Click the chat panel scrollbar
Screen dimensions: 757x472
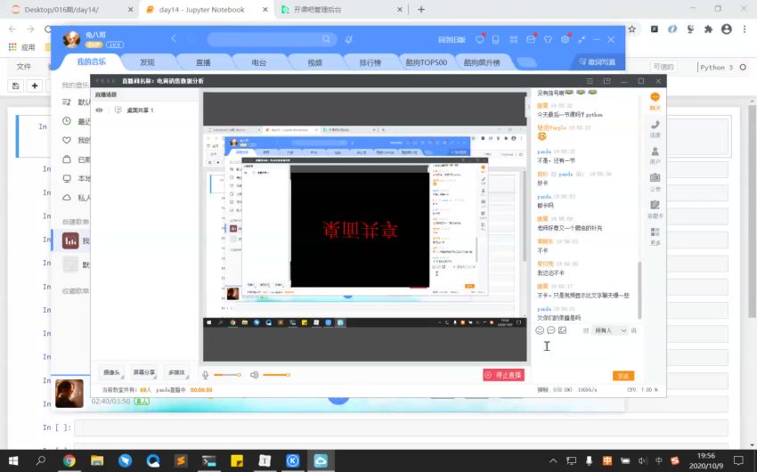tap(639, 289)
